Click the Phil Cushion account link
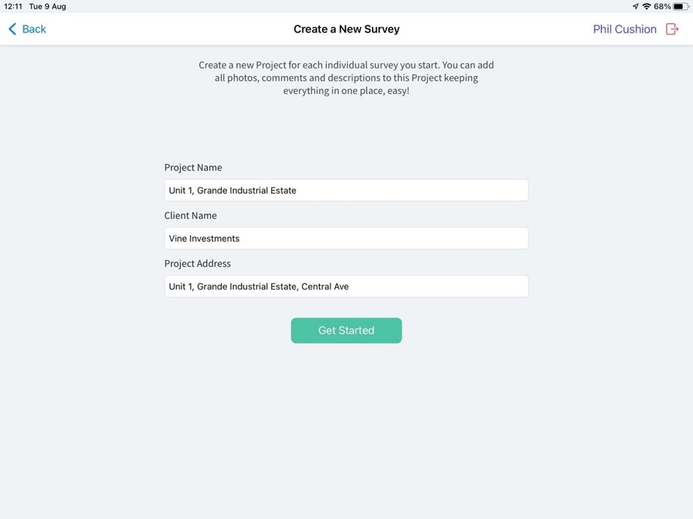This screenshot has height=519, width=693. [x=624, y=29]
